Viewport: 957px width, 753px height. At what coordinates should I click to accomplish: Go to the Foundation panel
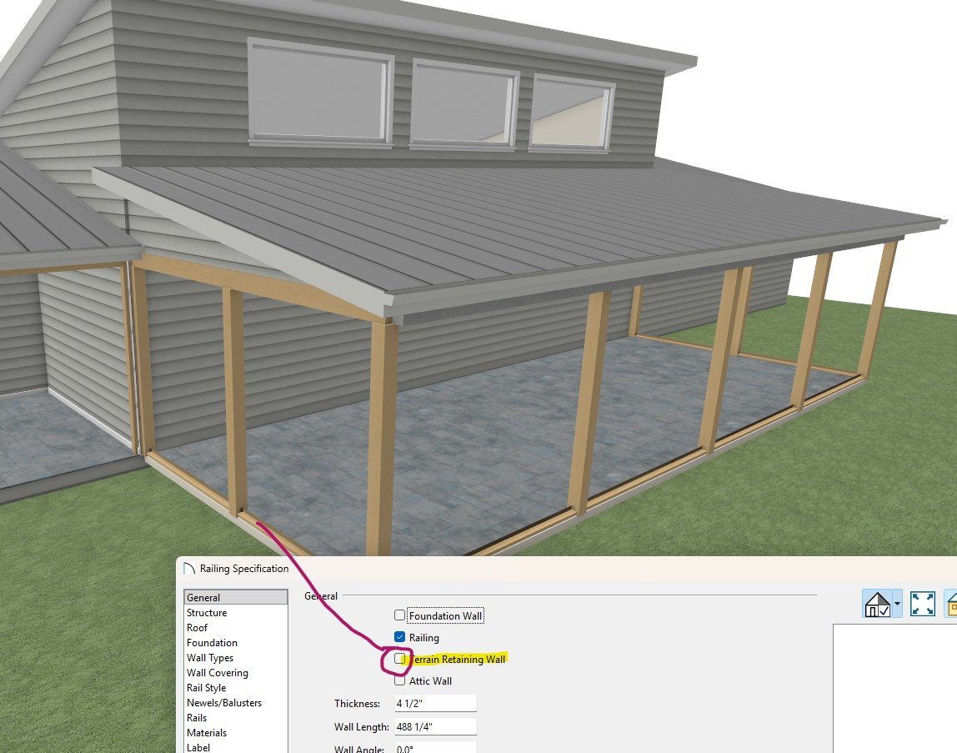pos(212,643)
